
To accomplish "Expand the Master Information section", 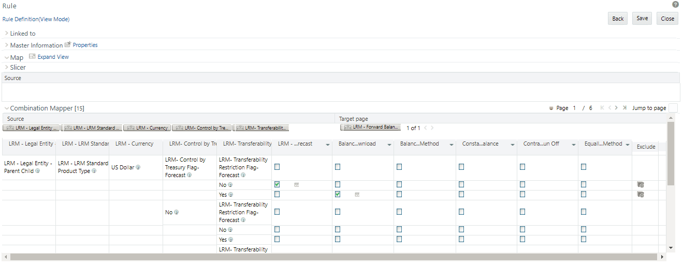I will point(7,45).
